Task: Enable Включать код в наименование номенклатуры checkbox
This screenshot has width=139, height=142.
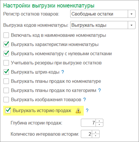Action: coord(6,35)
